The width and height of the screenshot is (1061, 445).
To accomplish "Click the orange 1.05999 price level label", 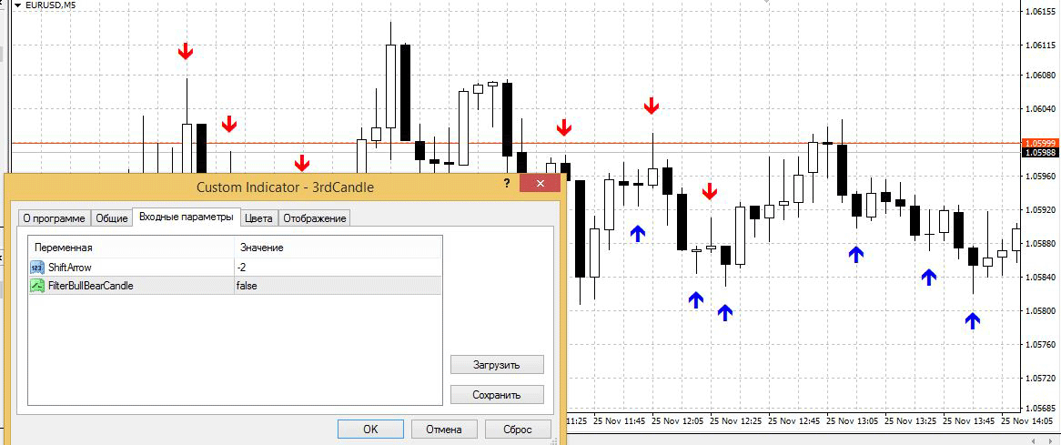I will pos(1039,143).
